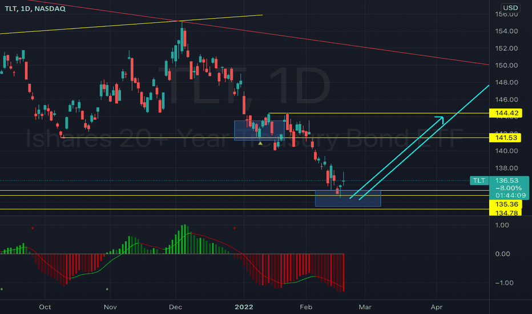Image resolution: width=532 pixels, height=314 pixels.
Task: Click the "TLT, 1D, NASDAQ" symbol title
Action: click(x=35, y=9)
